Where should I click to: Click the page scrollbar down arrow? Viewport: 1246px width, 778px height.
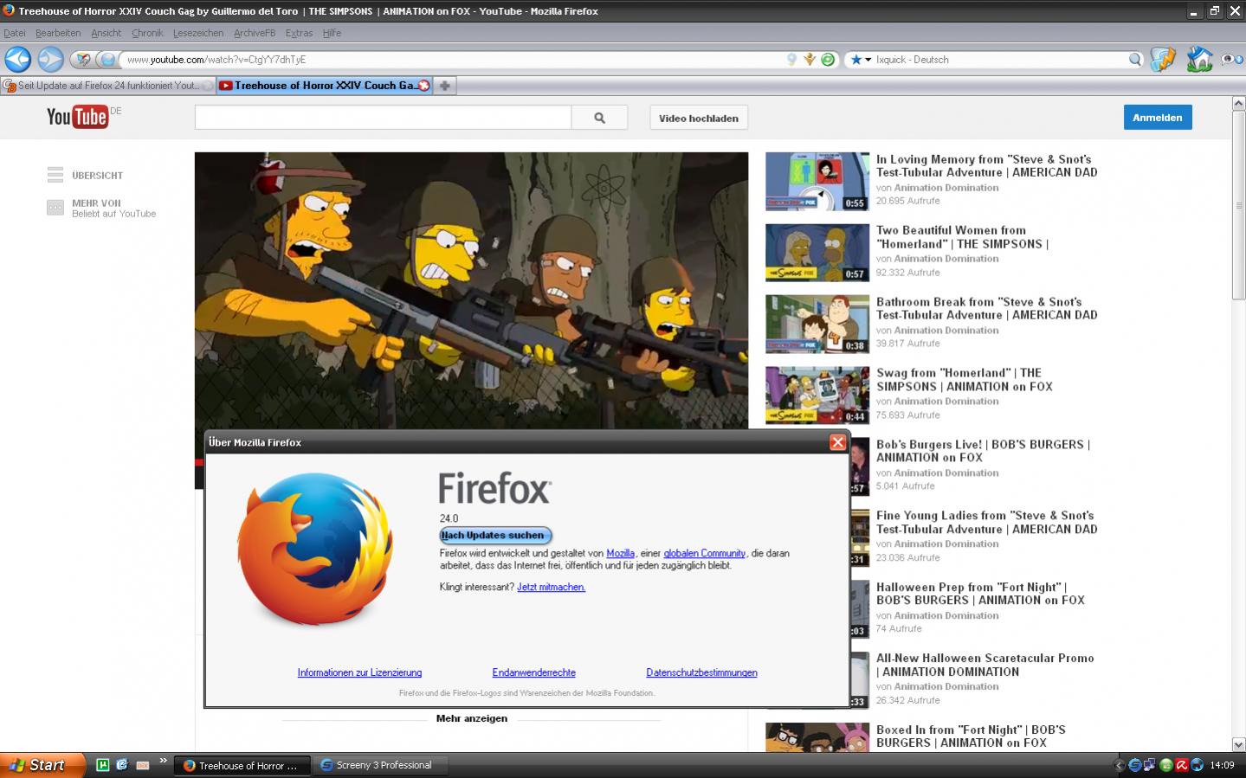1238,744
